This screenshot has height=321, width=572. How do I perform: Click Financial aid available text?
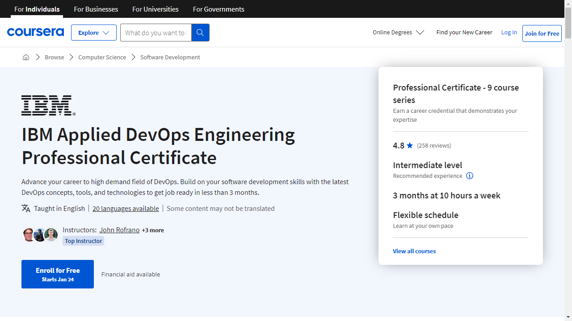point(130,274)
